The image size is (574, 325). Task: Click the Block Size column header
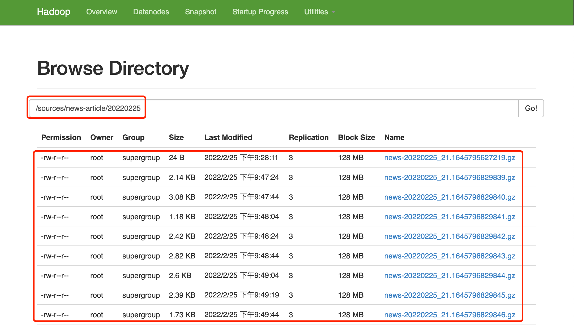tap(357, 137)
